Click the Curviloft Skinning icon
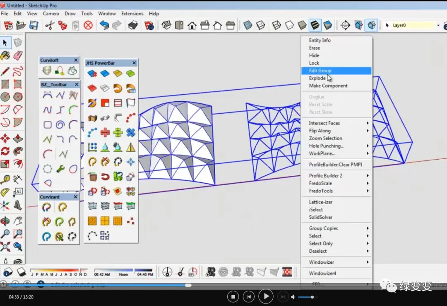 (72, 71)
